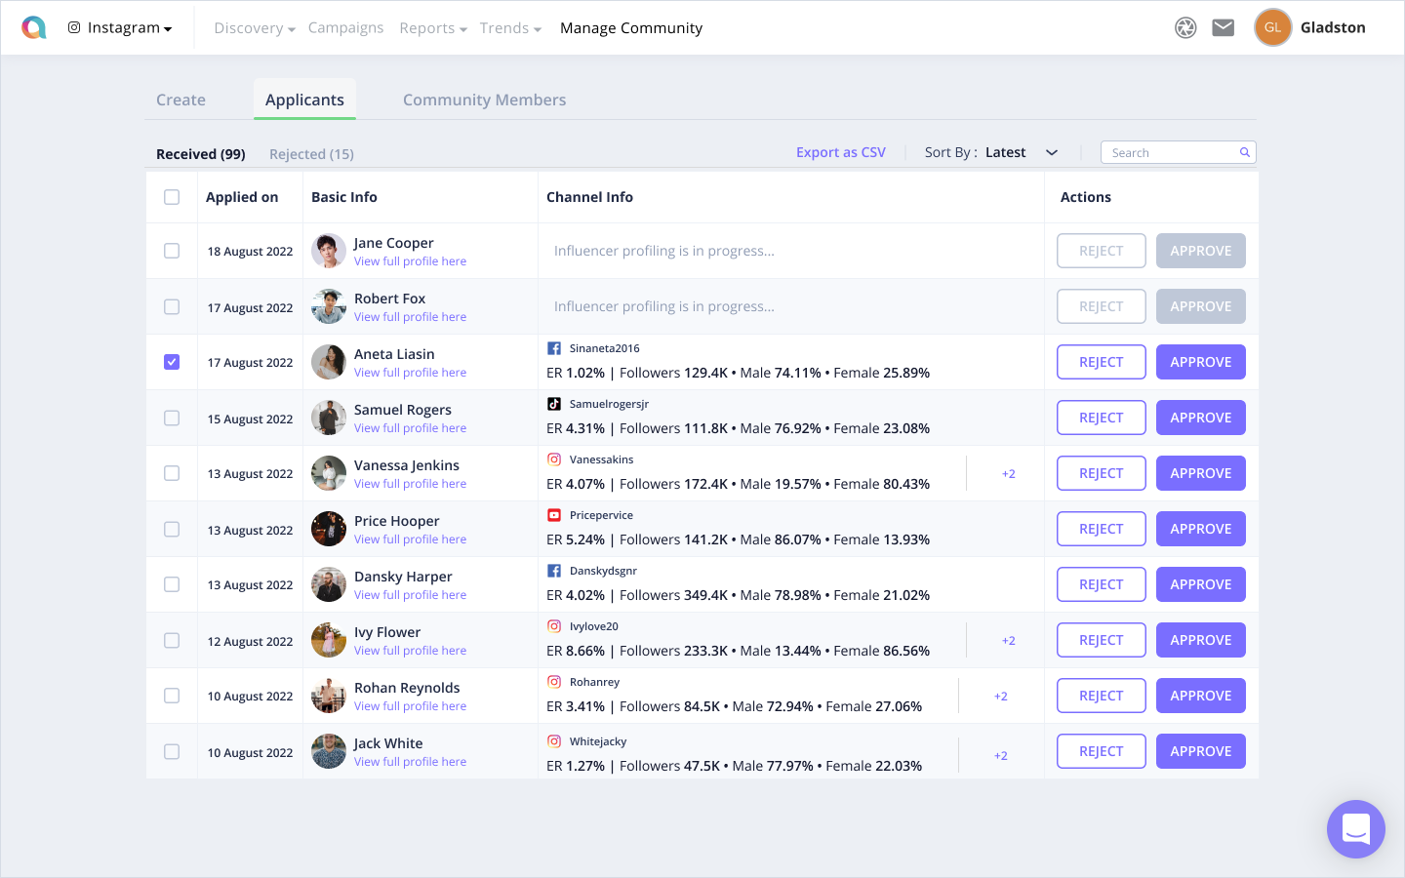Select Vanessa Jenkins' row checkbox
Image resolution: width=1405 pixels, height=878 pixels.
(x=172, y=473)
